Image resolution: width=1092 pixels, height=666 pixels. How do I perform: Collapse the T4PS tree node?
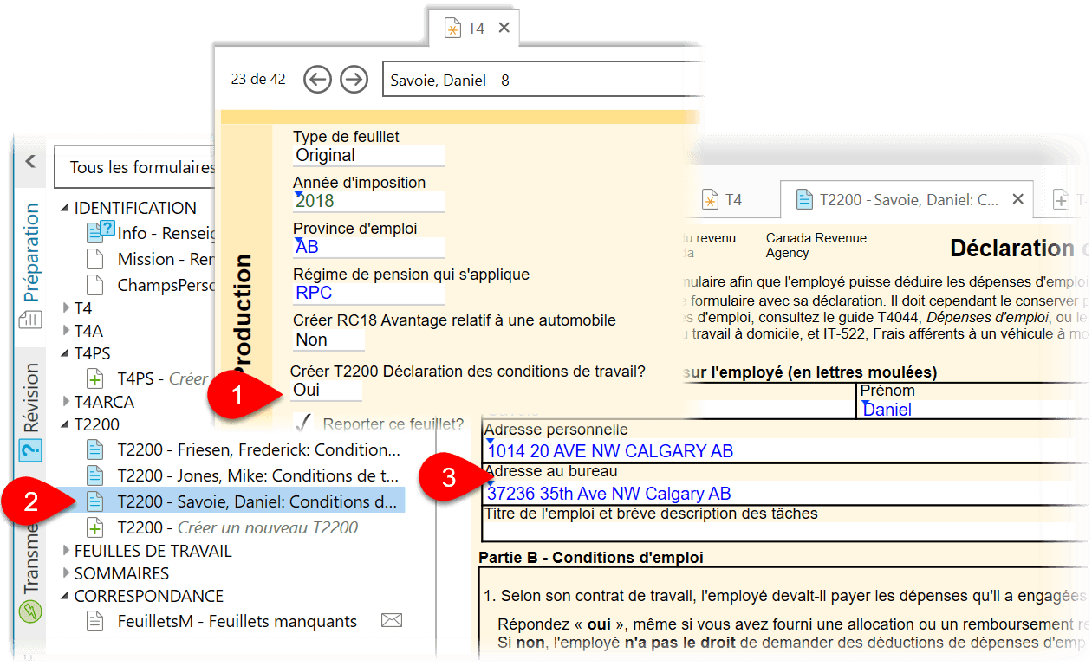(x=64, y=353)
